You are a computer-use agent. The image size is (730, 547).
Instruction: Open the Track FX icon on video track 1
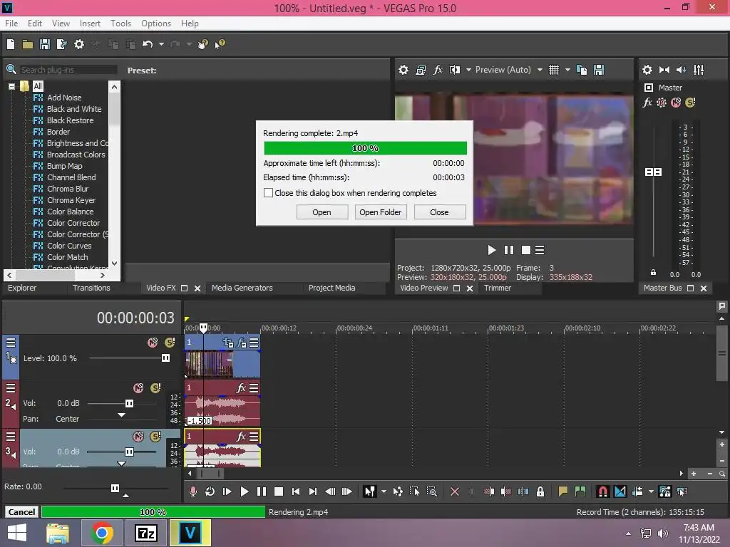[x=241, y=343]
